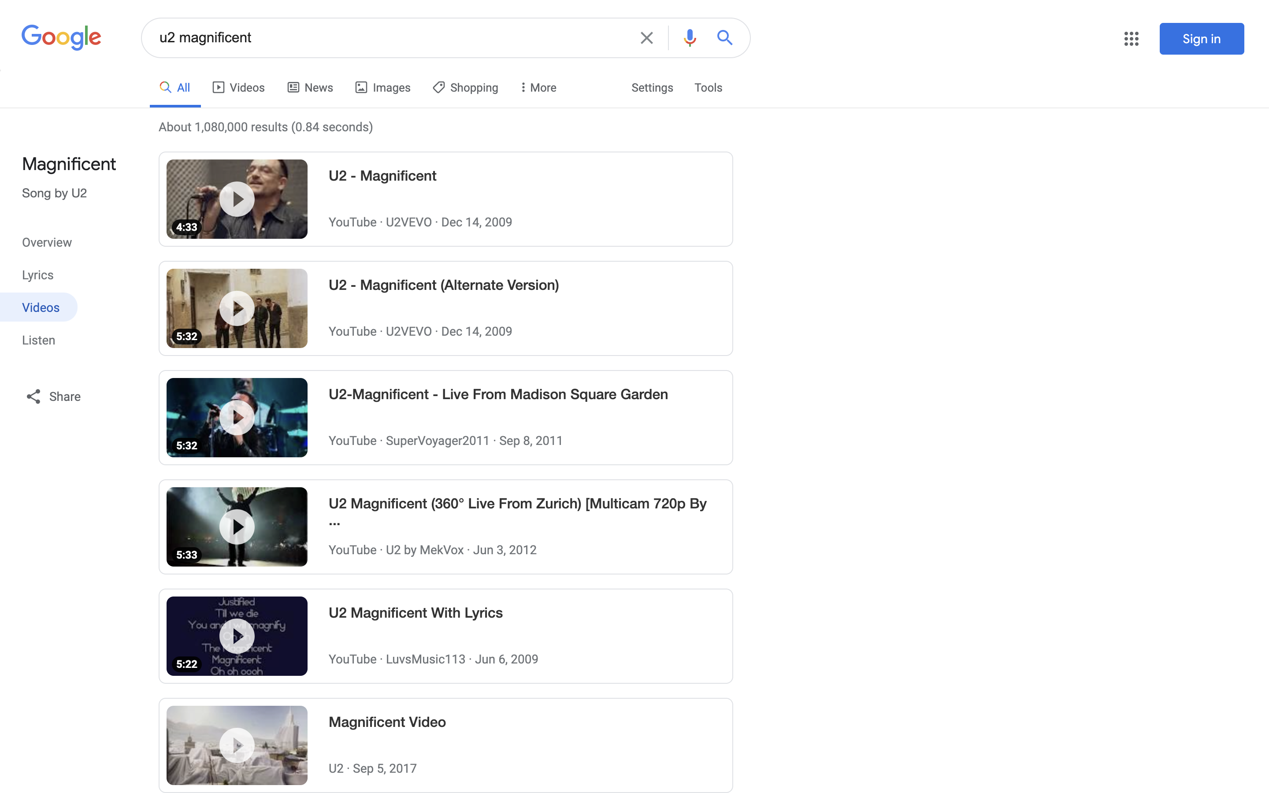Click the Sign in button

click(x=1201, y=39)
